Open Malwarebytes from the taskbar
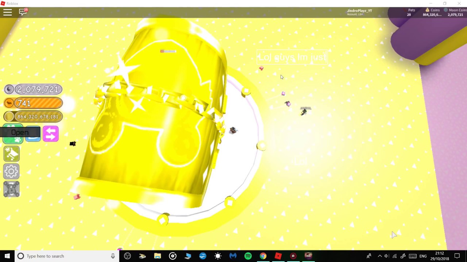 (233, 256)
